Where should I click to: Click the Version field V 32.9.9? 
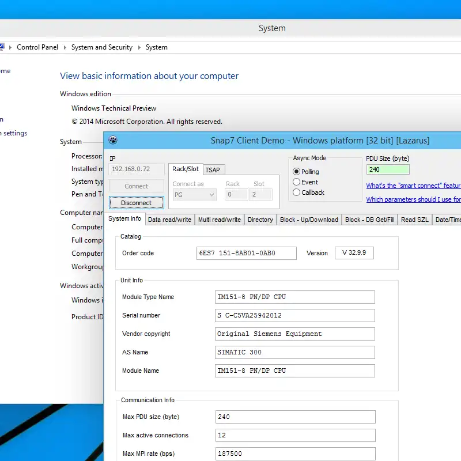click(354, 253)
